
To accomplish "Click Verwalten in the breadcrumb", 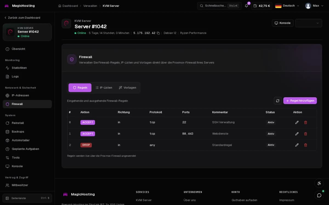I will tap(90, 6).
